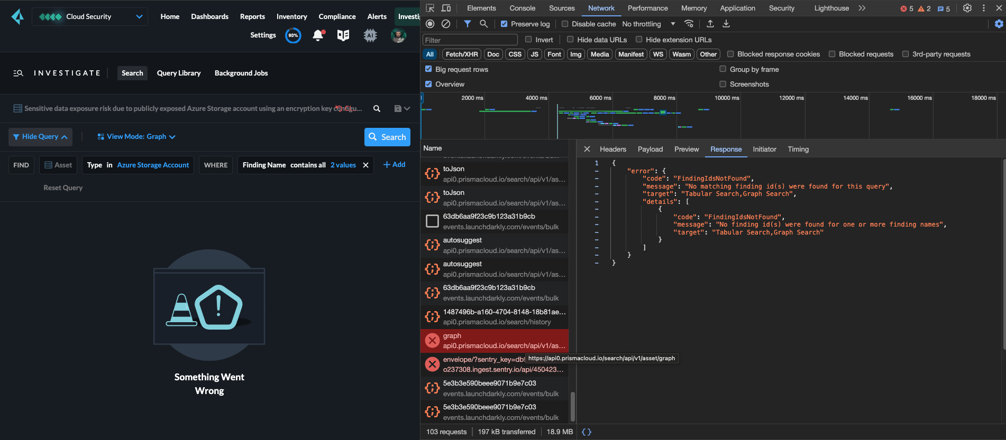Switch to the Query Library tab
The width and height of the screenshot is (1006, 440).
179,73
